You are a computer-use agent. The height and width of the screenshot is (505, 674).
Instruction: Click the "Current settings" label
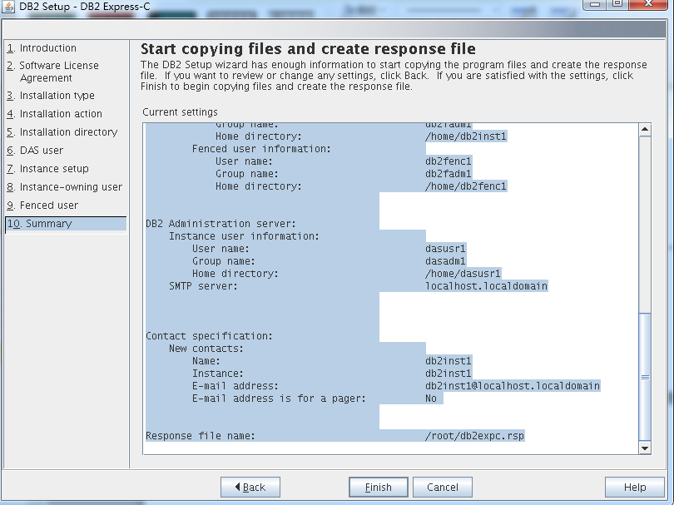(180, 112)
